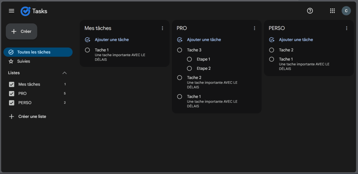Open PERSO list three-dot options

346,28
